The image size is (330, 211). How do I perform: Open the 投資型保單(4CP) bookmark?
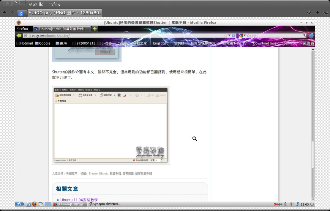(202, 43)
